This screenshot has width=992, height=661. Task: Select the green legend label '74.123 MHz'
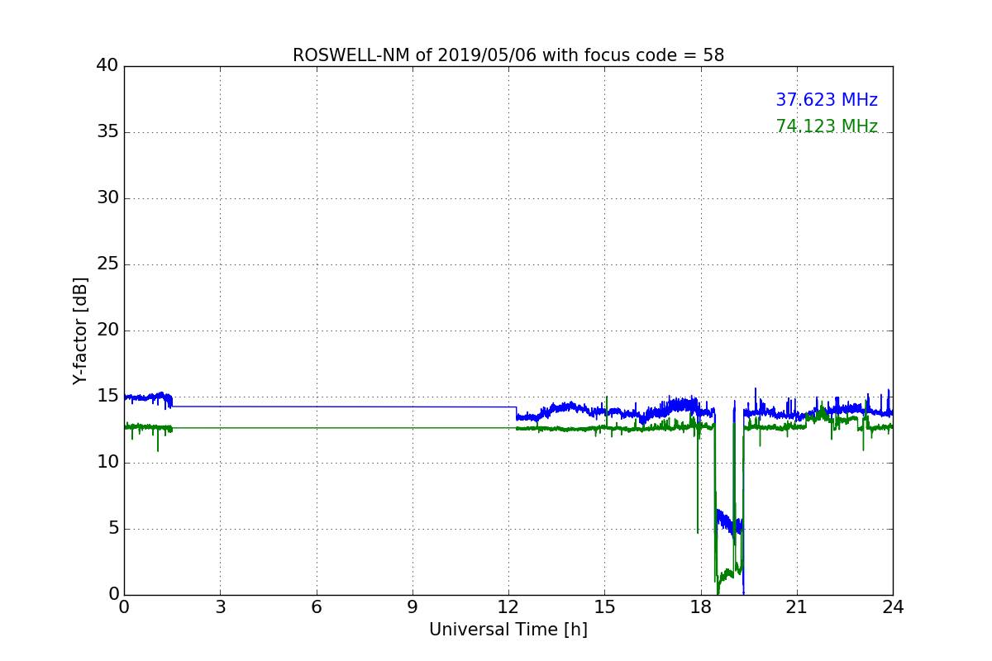pos(827,126)
